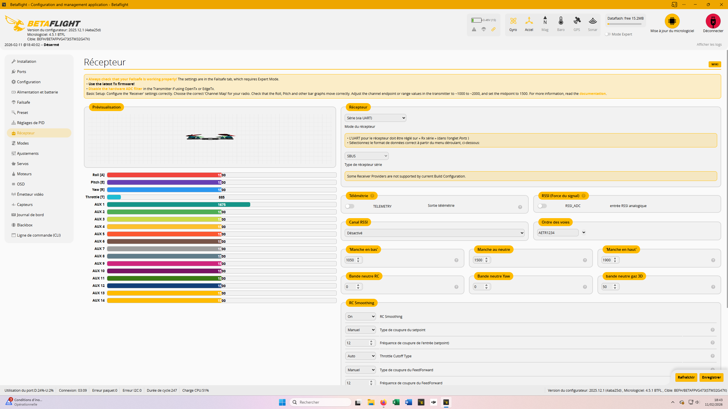
Task: Toggle Mode Expert switch
Action: 608,34
